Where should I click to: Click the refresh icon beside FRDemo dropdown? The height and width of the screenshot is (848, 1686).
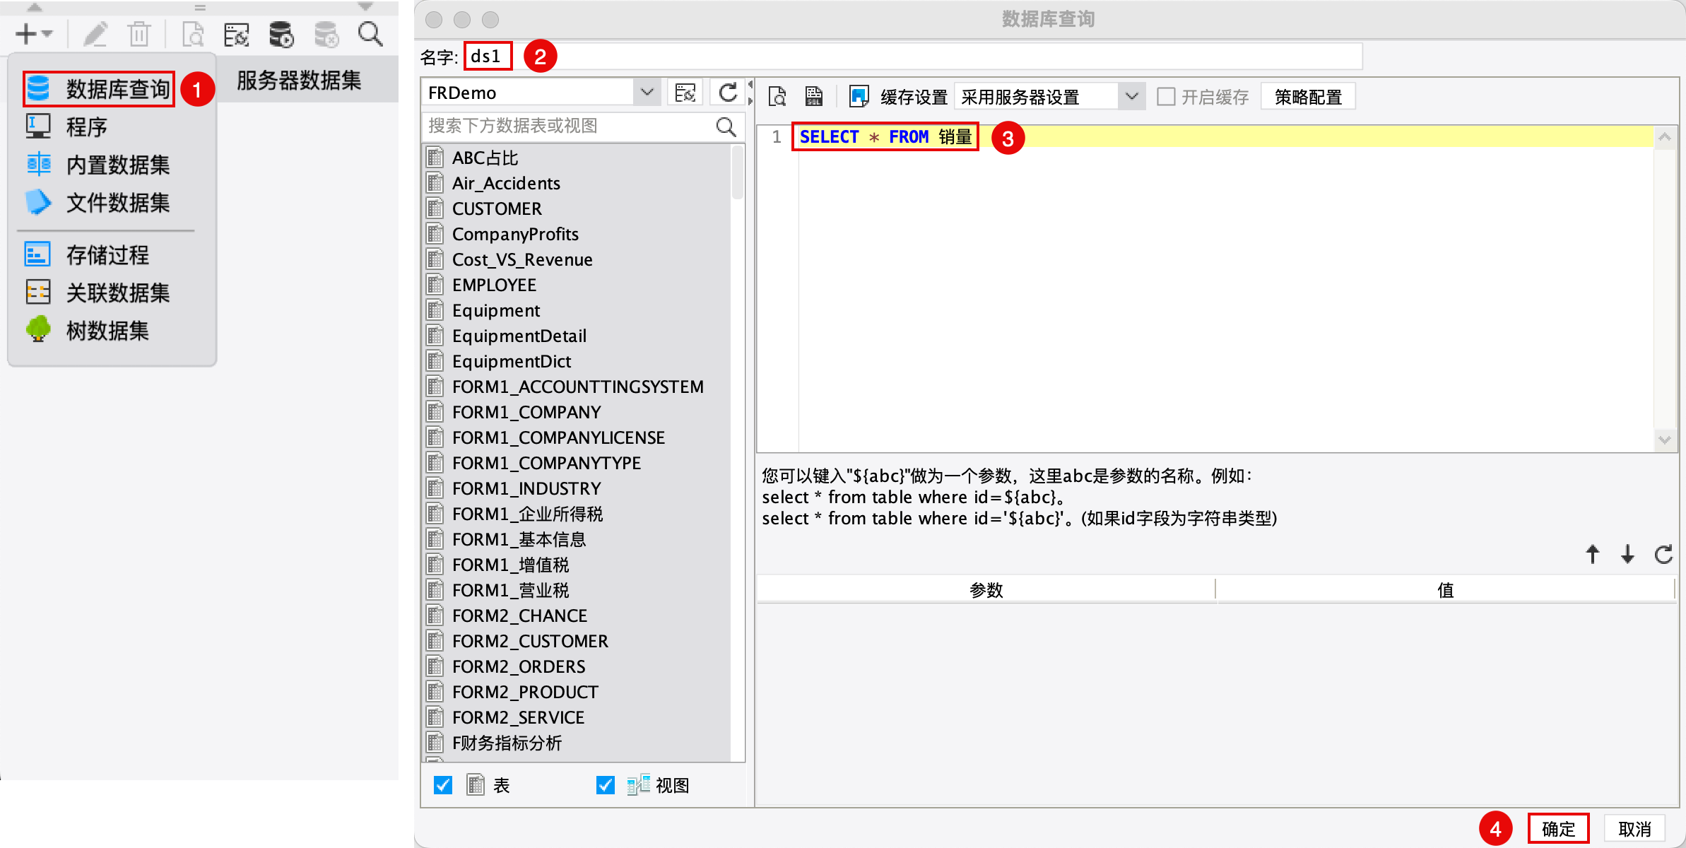(x=728, y=93)
